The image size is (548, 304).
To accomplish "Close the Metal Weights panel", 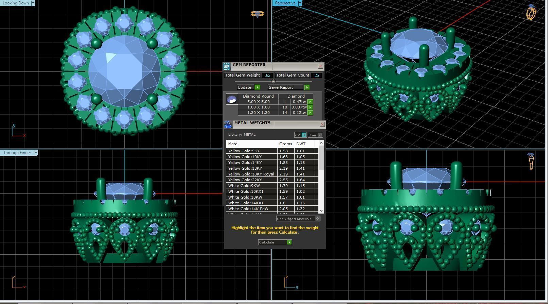I will pos(322,124).
